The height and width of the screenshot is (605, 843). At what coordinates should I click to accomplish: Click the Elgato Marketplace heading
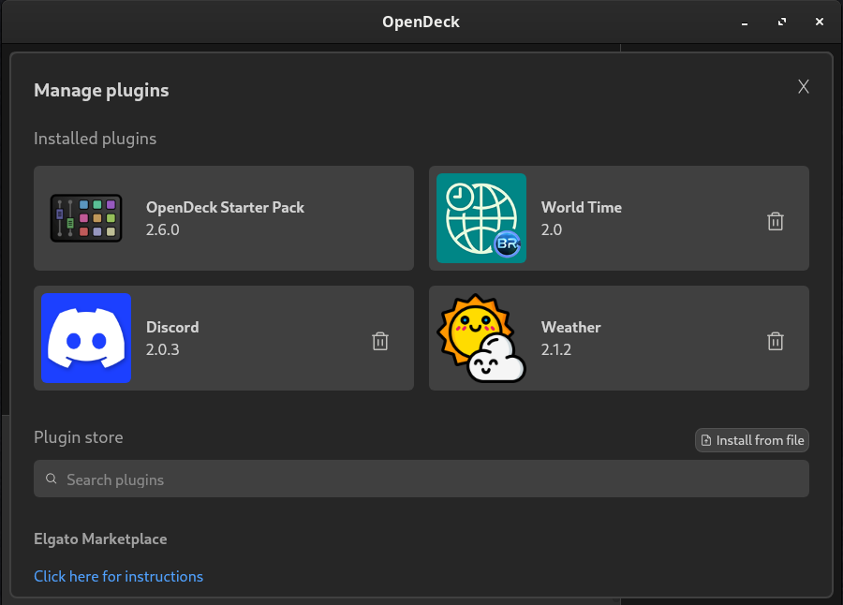pyautogui.click(x=100, y=539)
